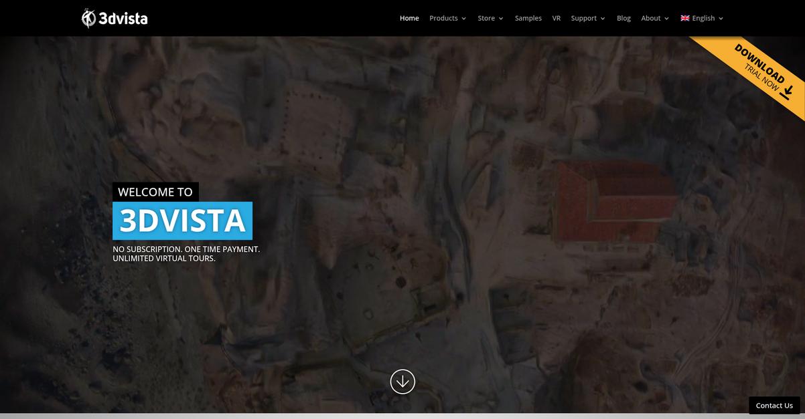Screen dimensions: 805x419
Task: Click the NO SUBSCRIPTION. ONE TIME PAYMENT. text
Action: [x=186, y=249]
